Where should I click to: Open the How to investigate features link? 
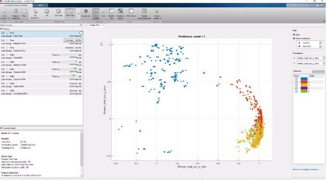coord(306,169)
